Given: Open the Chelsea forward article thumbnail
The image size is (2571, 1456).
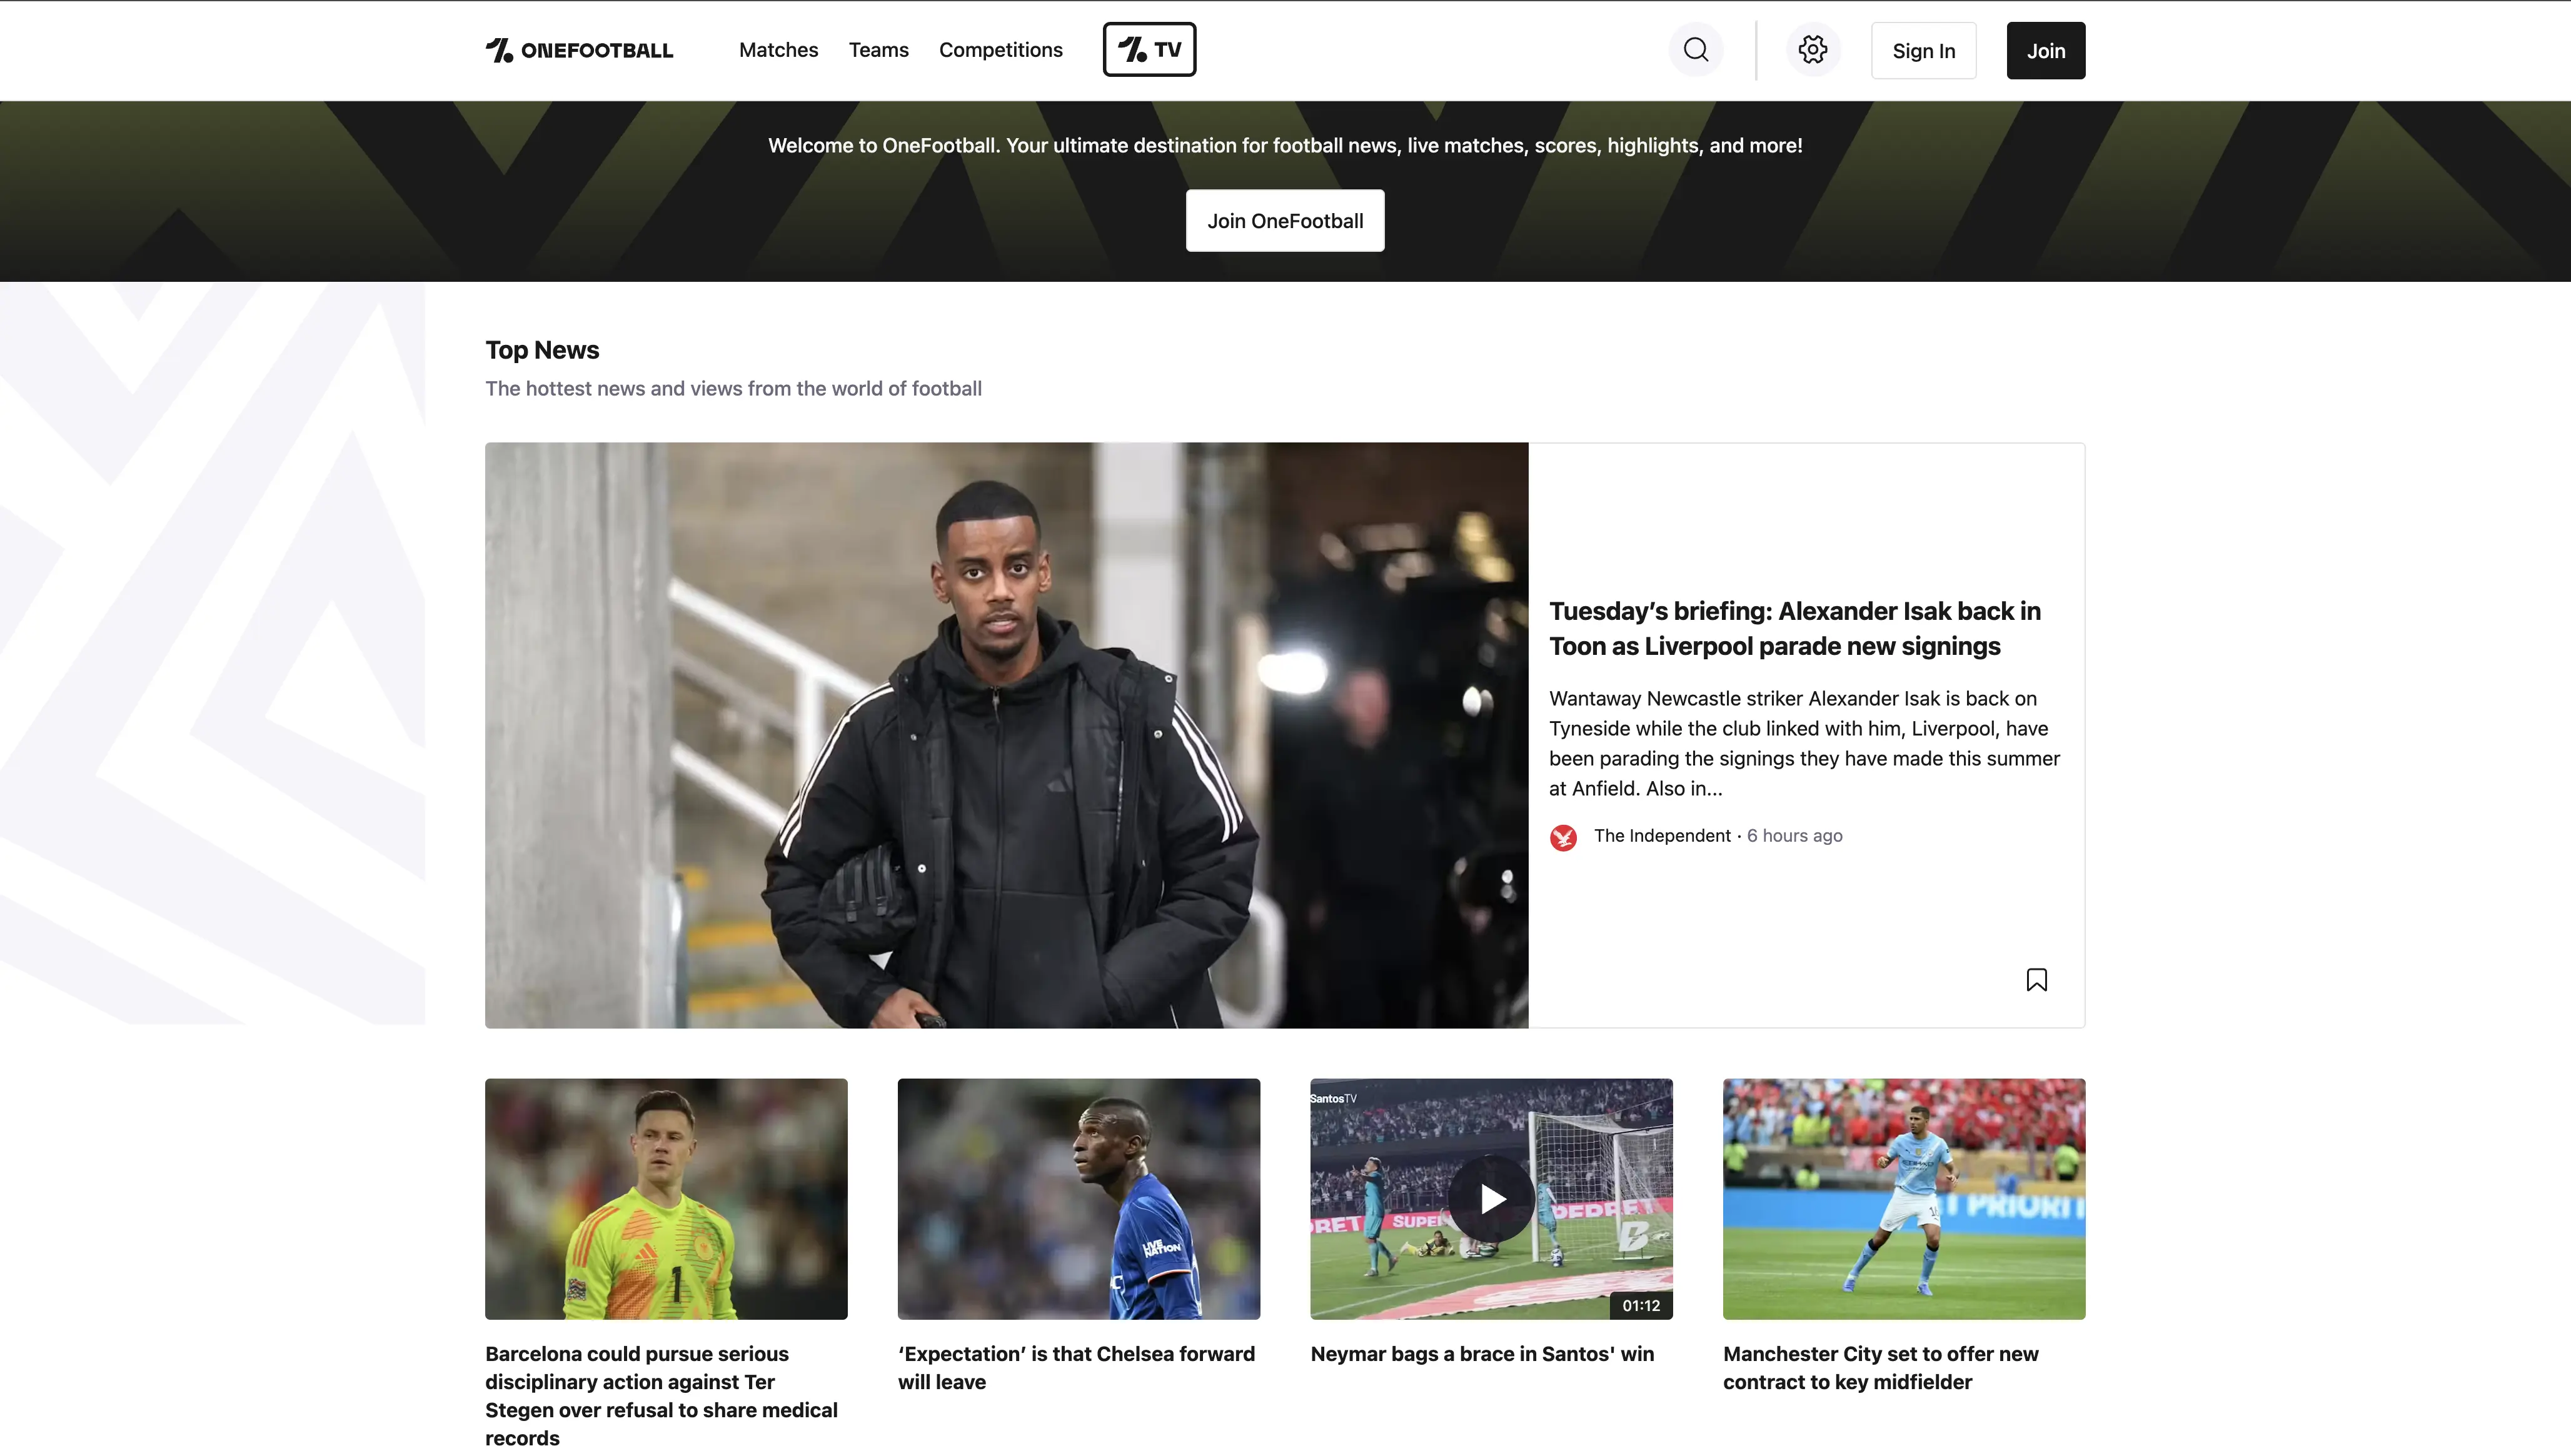Looking at the screenshot, I should 1079,1198.
